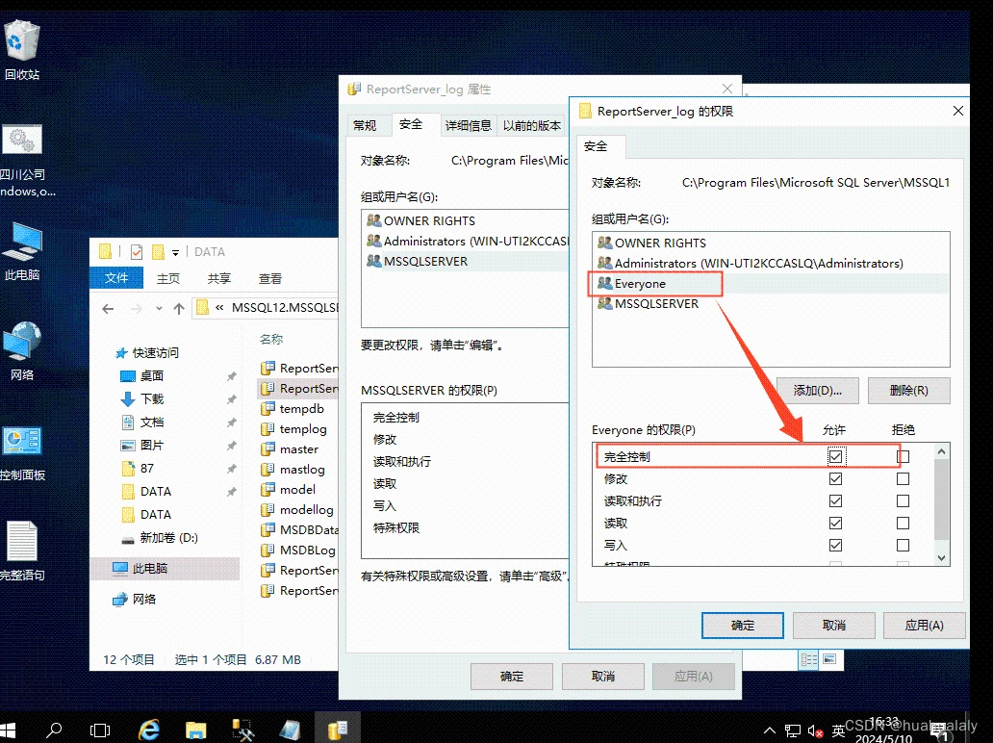Screen dimensions: 993x743
Task: Switch Explorer to details view icon
Action: 808,659
